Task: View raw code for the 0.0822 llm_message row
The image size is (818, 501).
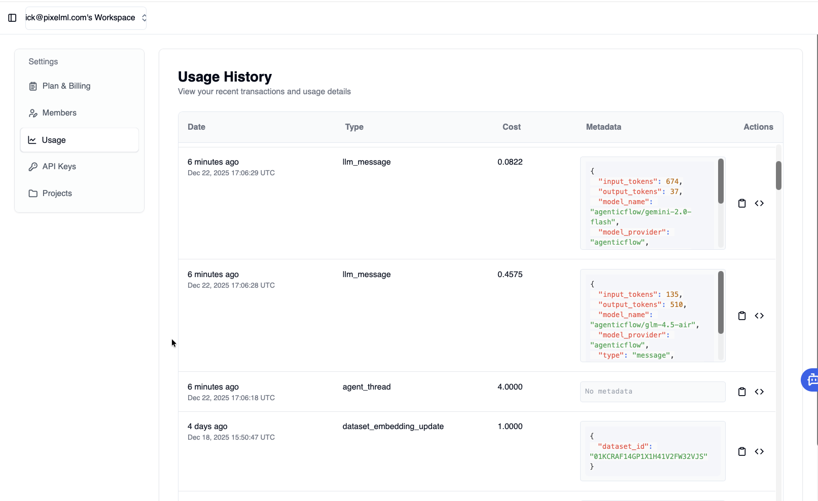Action: [x=759, y=203]
